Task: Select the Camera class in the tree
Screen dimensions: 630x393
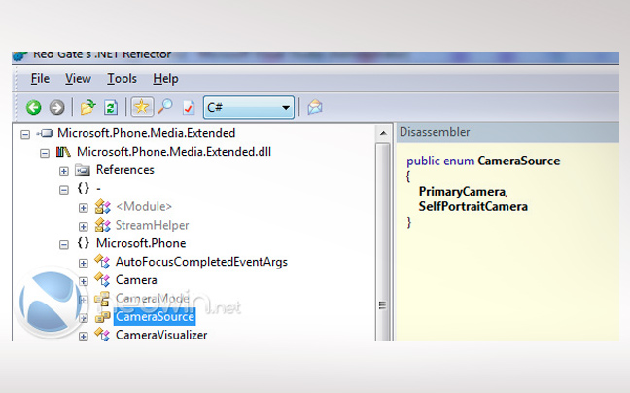Action: (135, 280)
